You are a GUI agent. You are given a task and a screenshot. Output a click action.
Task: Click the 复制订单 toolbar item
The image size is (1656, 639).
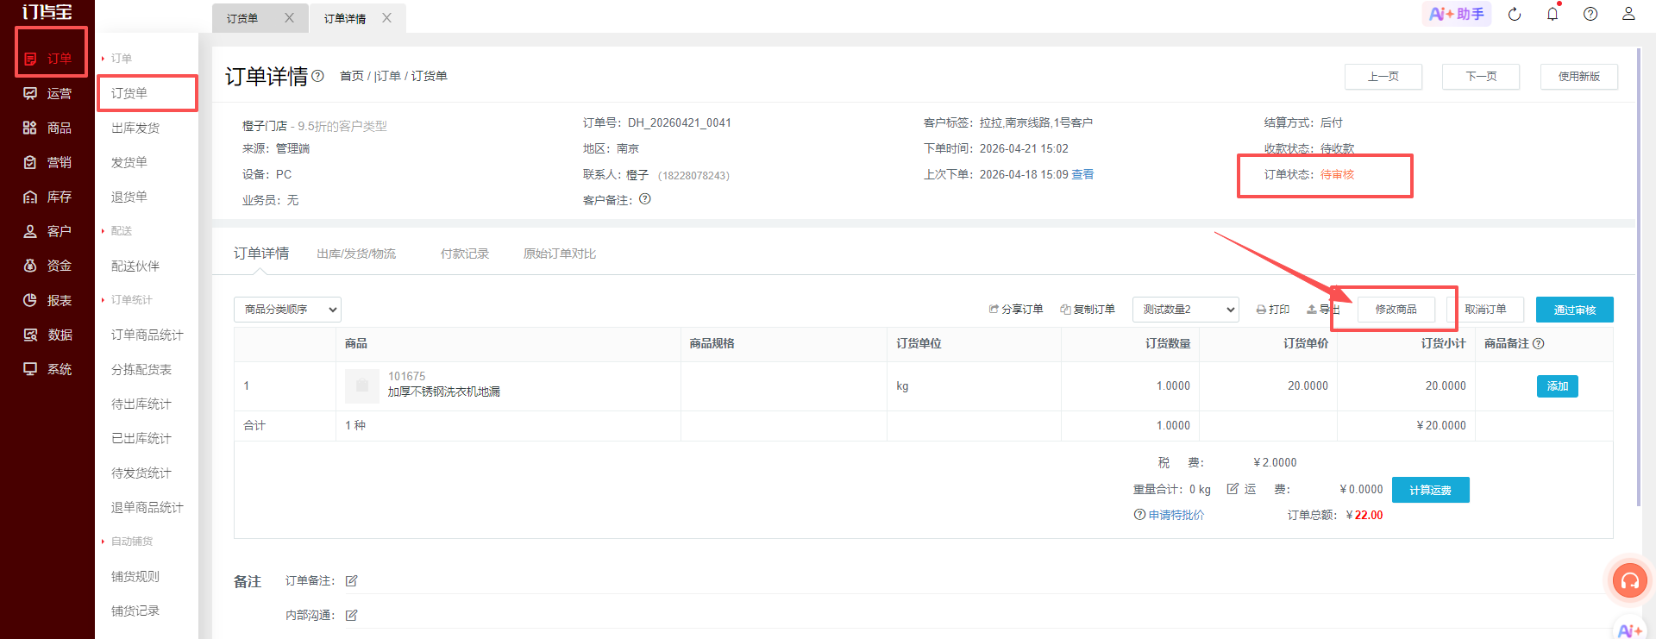(1088, 310)
